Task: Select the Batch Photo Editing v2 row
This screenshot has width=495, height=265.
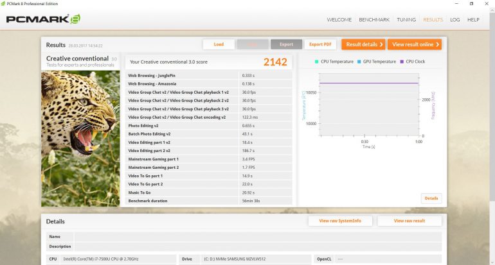Action: (209, 134)
